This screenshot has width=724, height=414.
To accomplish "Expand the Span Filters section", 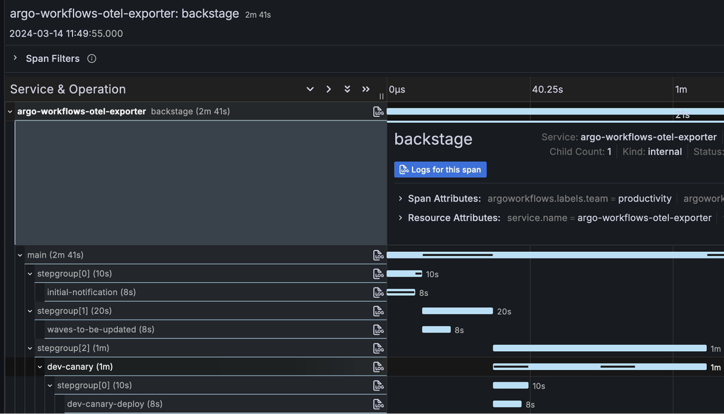I will tap(15, 58).
